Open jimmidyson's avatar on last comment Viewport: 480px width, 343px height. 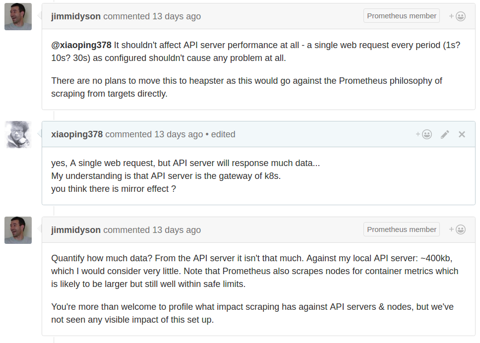[x=18, y=230]
